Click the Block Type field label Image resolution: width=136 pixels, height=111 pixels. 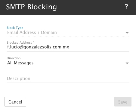pyautogui.click(x=15, y=28)
